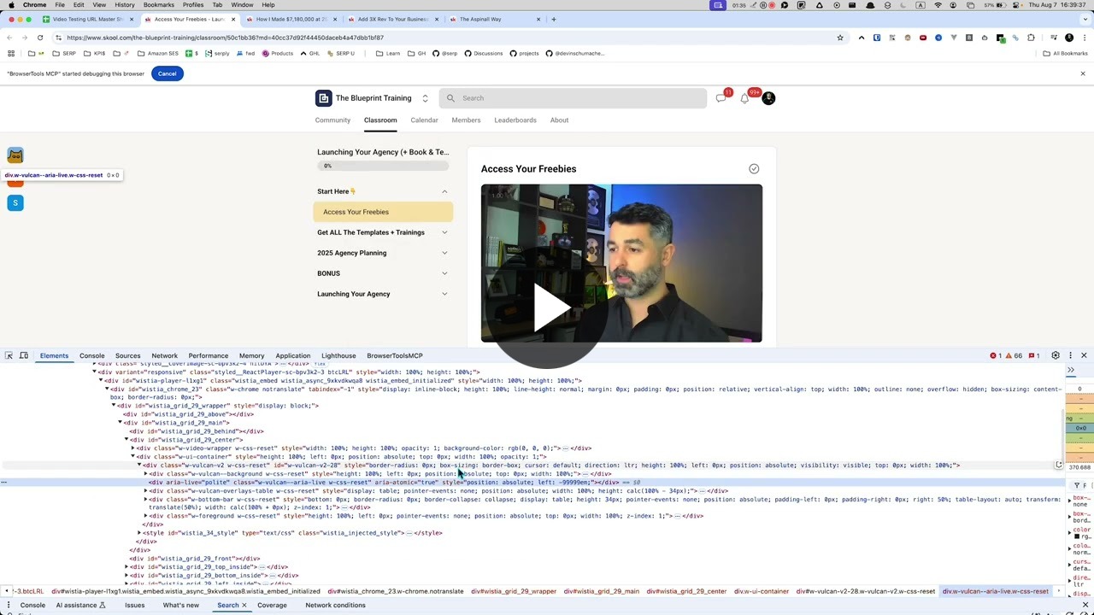This screenshot has height=615, width=1094.
Task: Select the Access Your Freebies lesson
Action: click(382, 212)
